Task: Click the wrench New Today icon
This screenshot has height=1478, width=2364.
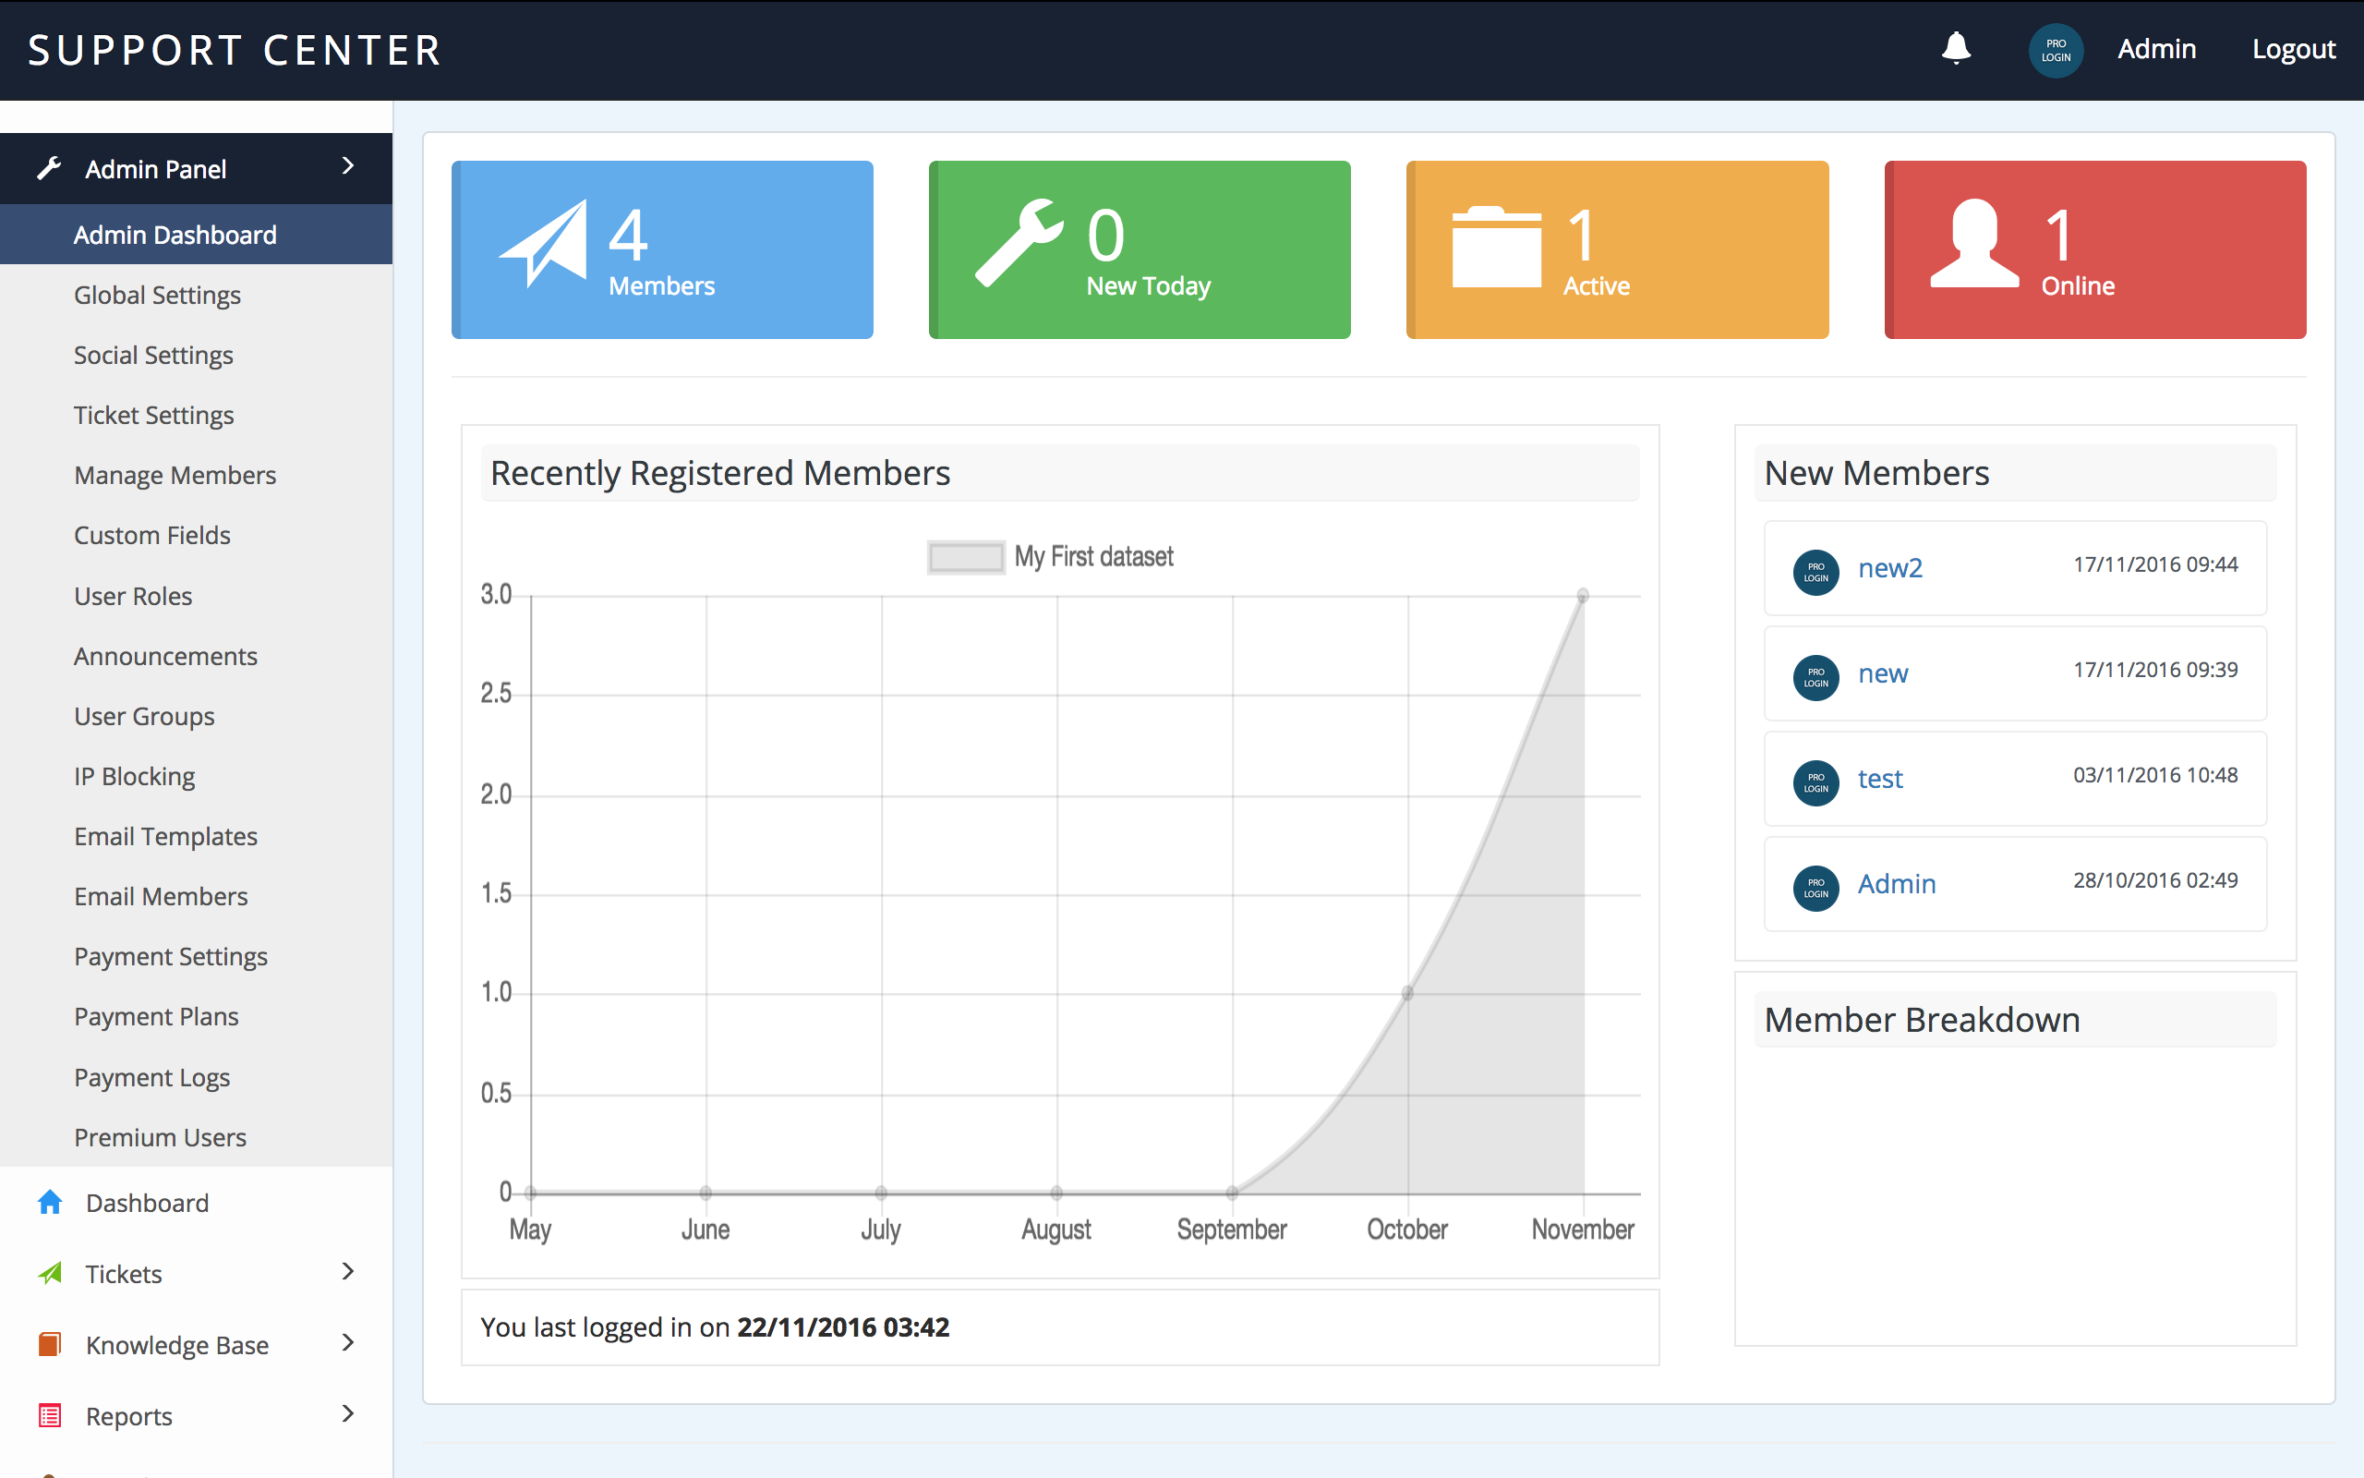Action: click(x=1019, y=243)
